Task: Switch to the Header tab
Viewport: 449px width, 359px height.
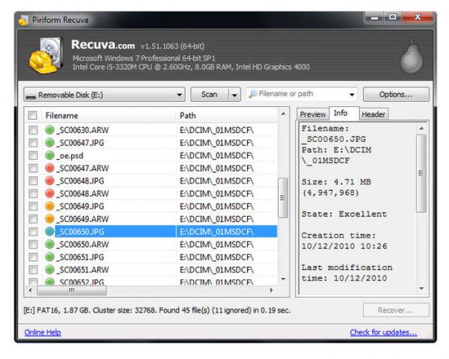Action: (x=373, y=114)
